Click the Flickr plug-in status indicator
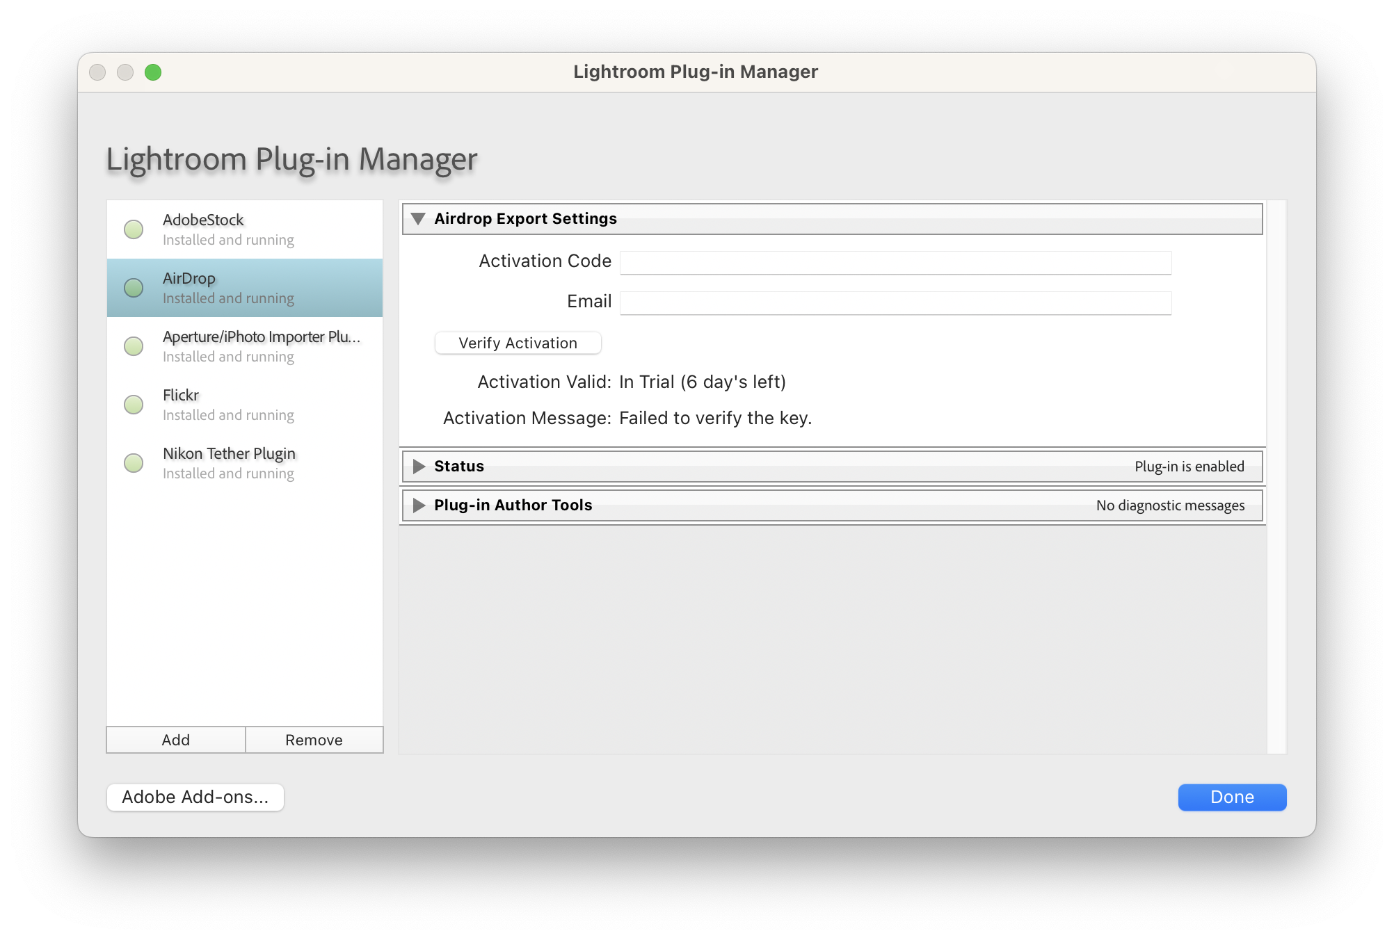The image size is (1394, 940). tap(134, 405)
